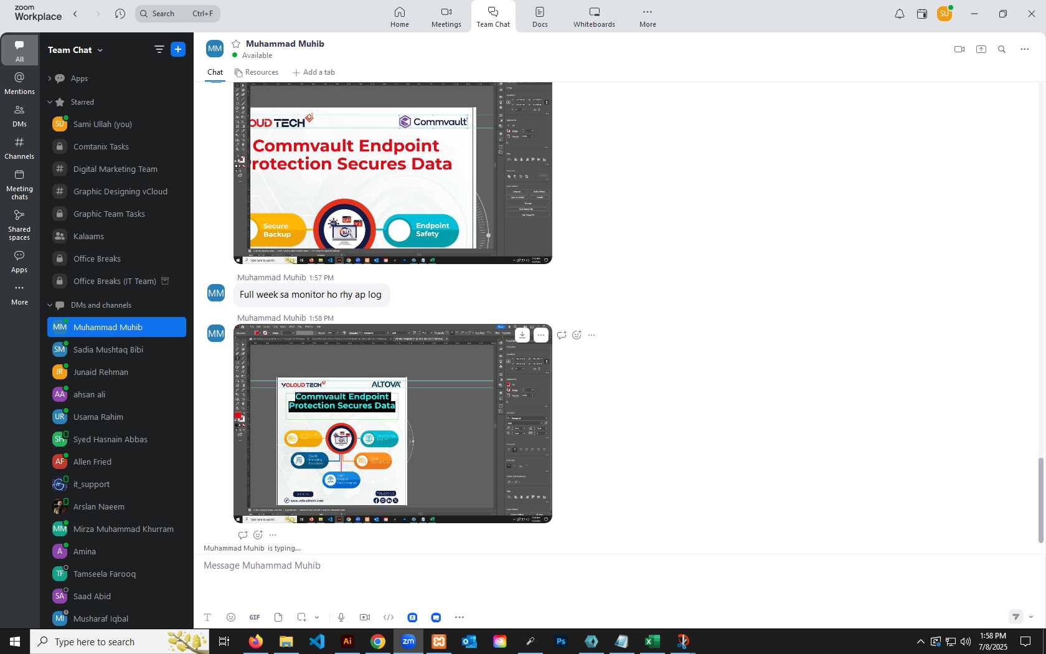Open the Docs tab
The height and width of the screenshot is (654, 1046).
[x=540, y=17]
